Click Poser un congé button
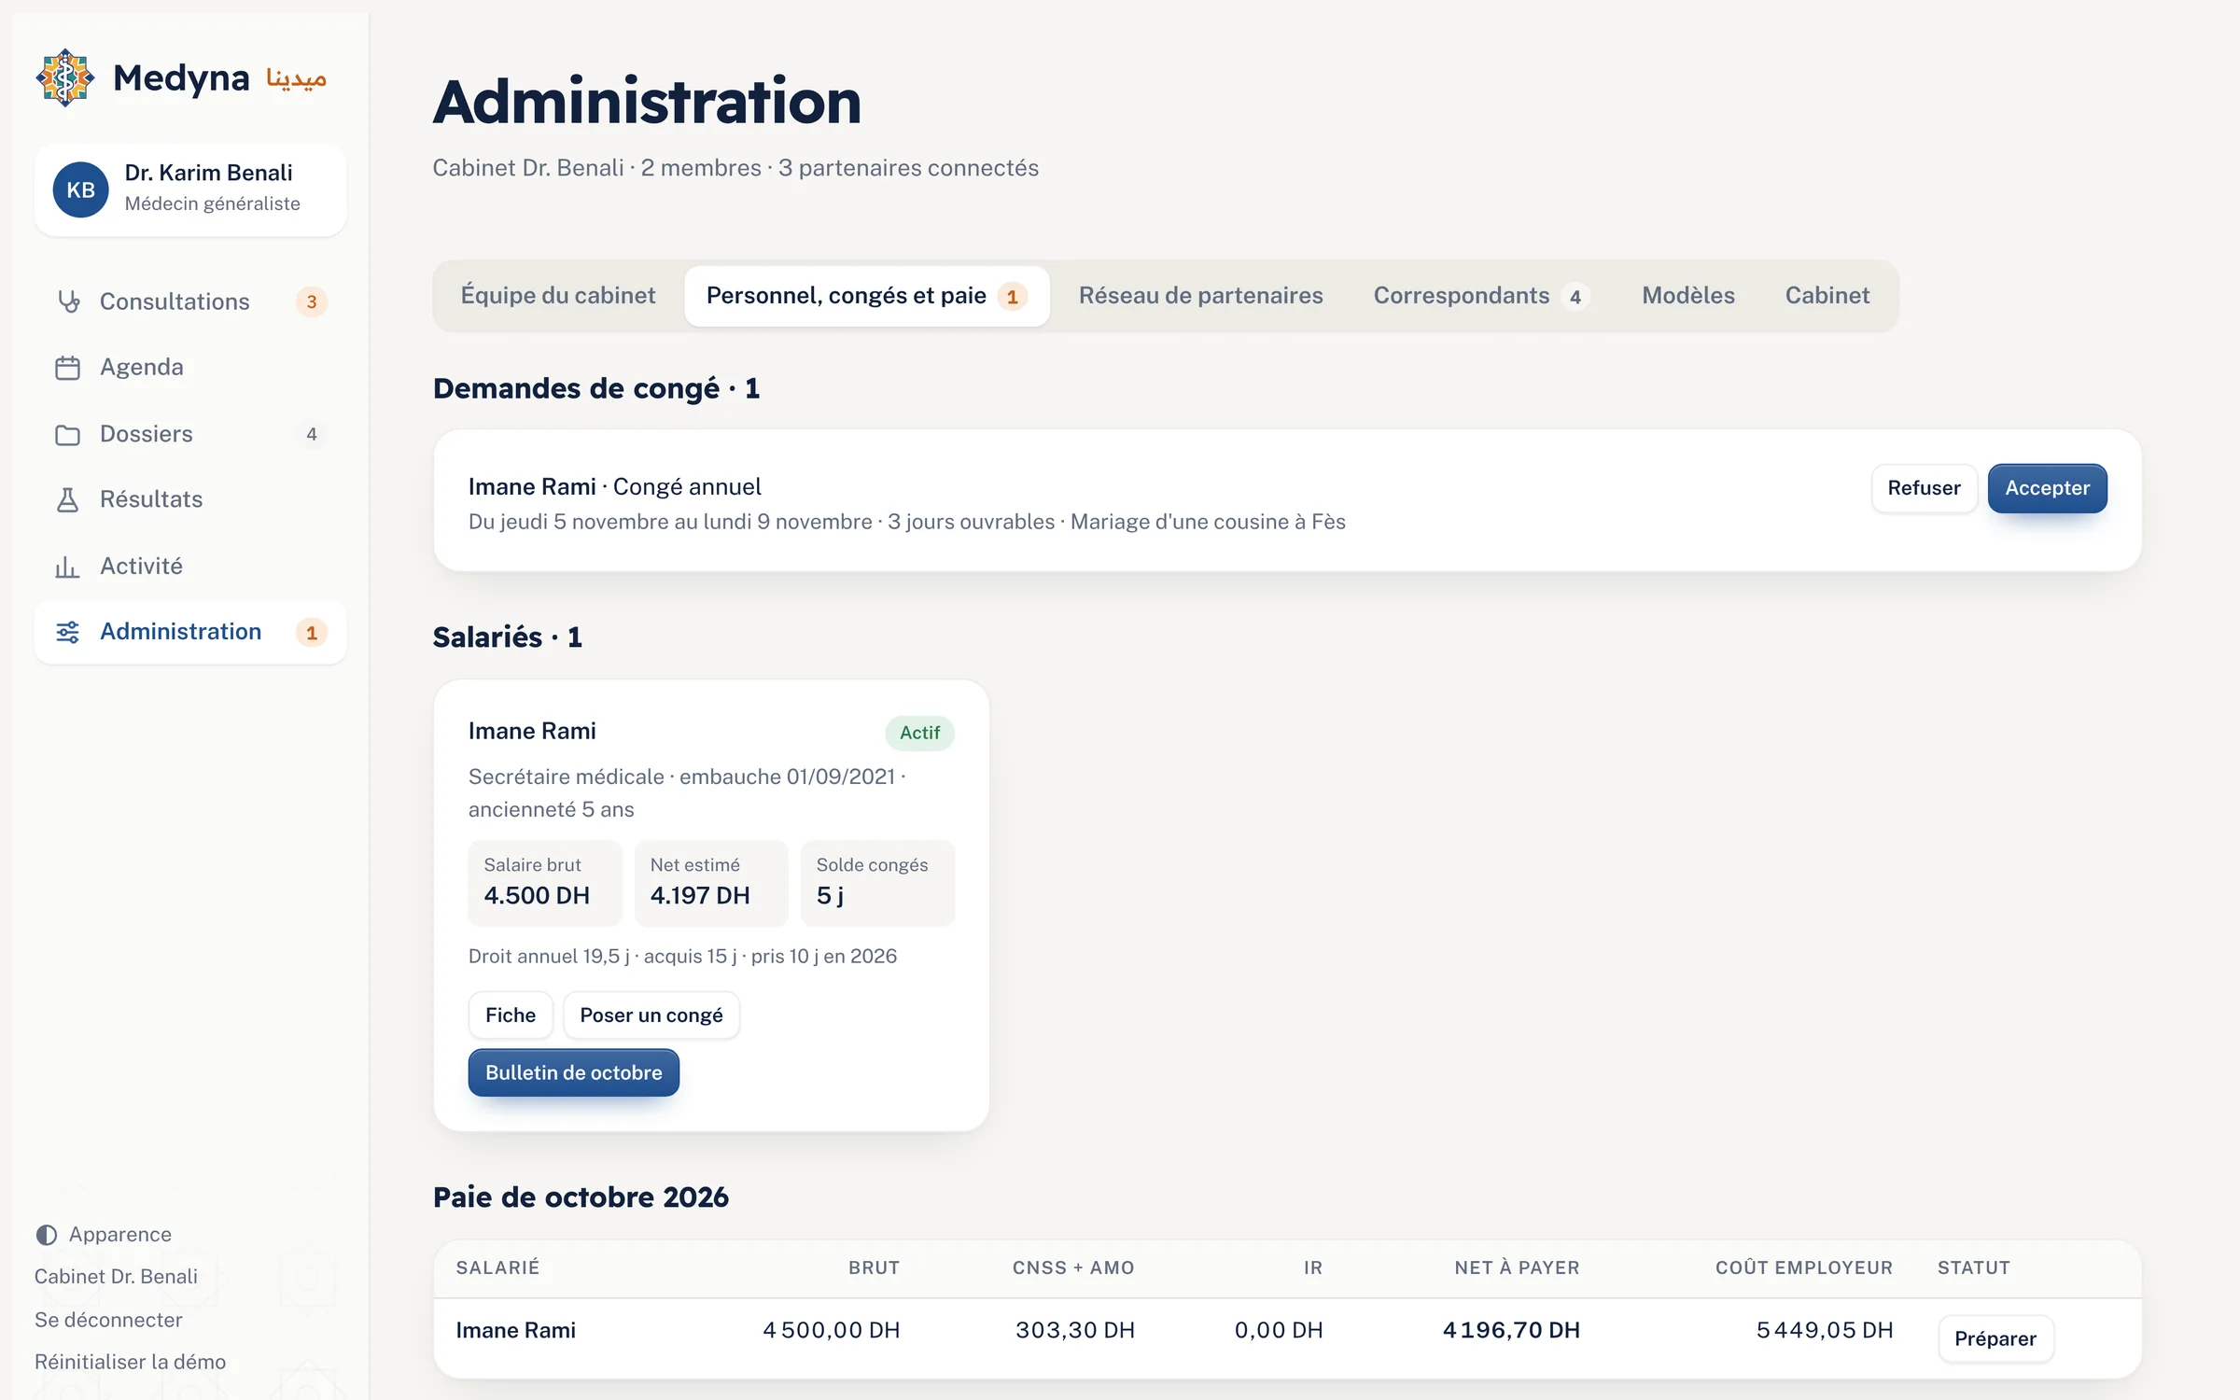2240x1400 pixels. coord(651,1015)
